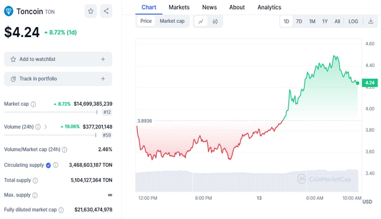This screenshot has width=381, height=219.
Task: Click the $21,630,474,978 fully diluted value
Action: point(93,209)
